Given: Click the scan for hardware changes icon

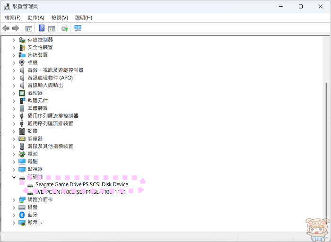Looking at the screenshot, I should click(x=78, y=28).
